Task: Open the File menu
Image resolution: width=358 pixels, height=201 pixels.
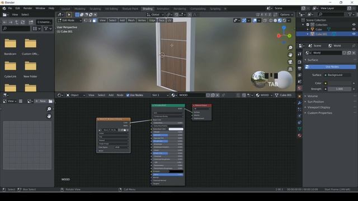Action: pos(10,8)
